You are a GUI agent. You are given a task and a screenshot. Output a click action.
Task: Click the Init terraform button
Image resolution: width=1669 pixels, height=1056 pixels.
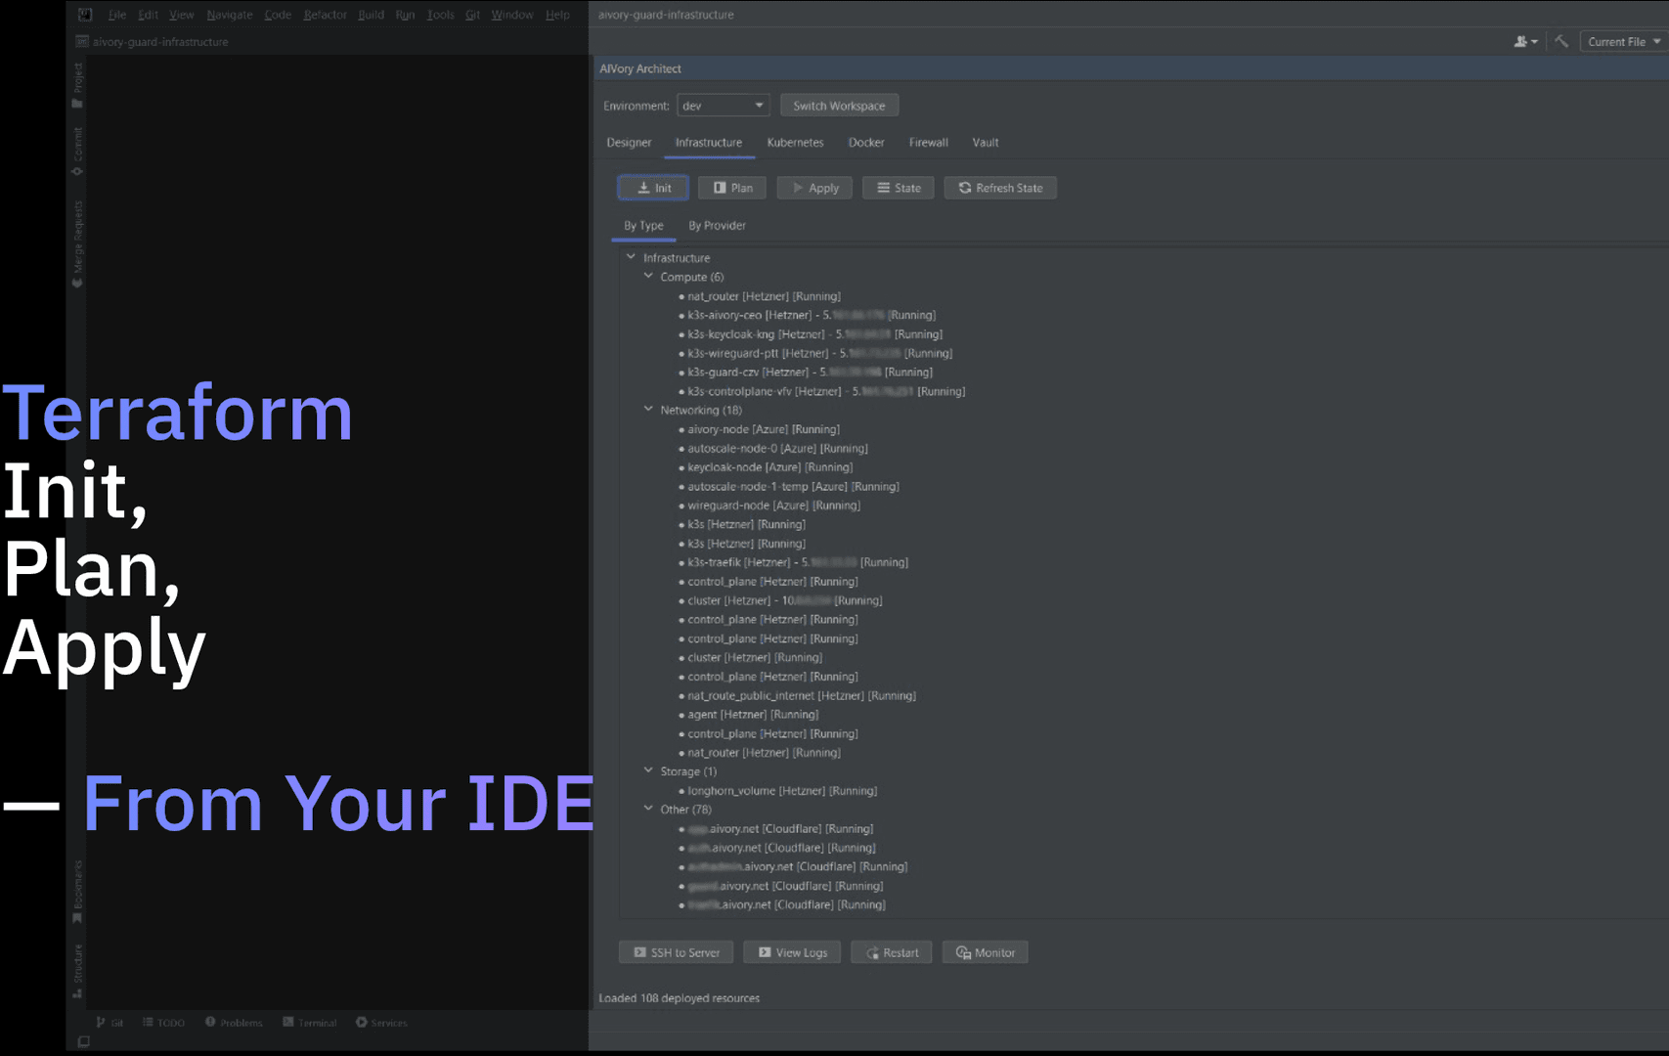click(x=653, y=188)
